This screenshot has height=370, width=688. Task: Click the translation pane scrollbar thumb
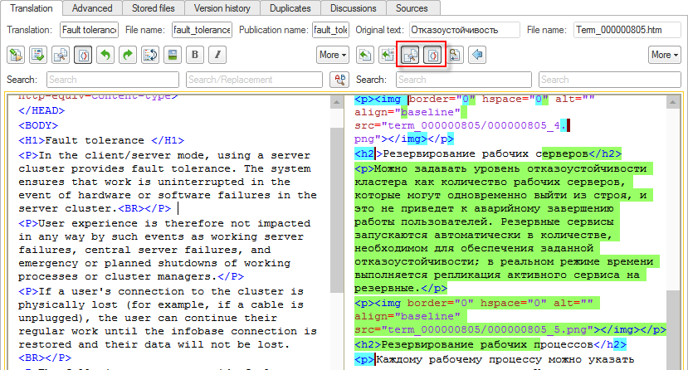pyautogui.click(x=337, y=211)
